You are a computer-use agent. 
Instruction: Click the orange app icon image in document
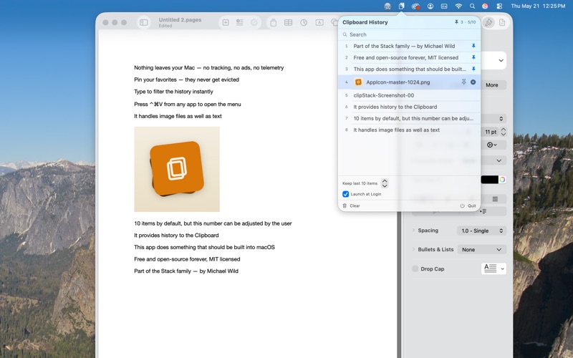(x=177, y=169)
